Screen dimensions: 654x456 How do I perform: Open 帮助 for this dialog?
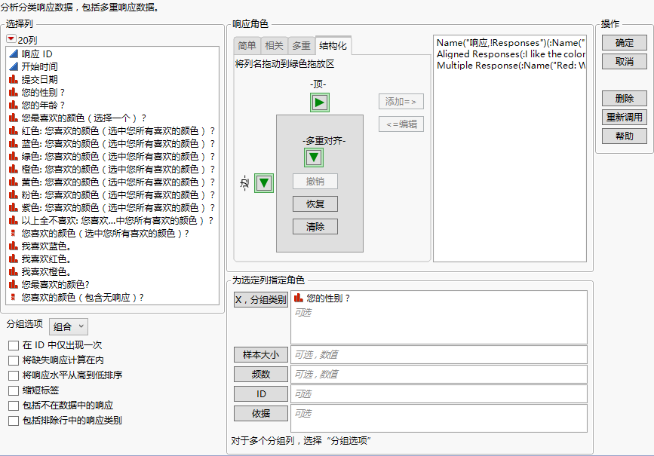[x=624, y=136]
